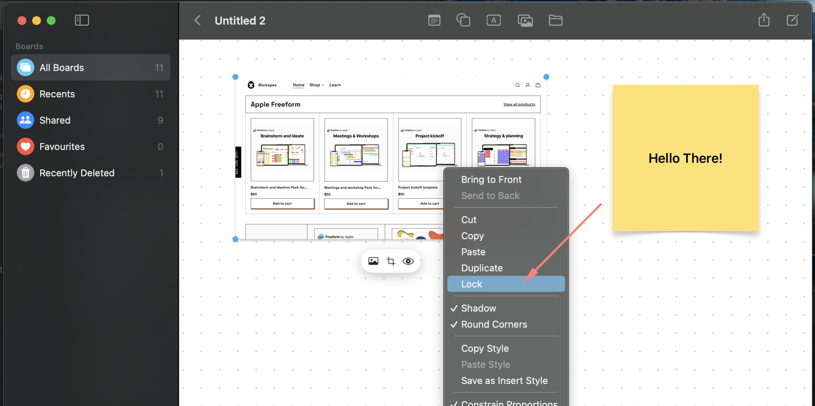Toggle the Shadow option off
This screenshot has width=815, height=406.
[506, 308]
